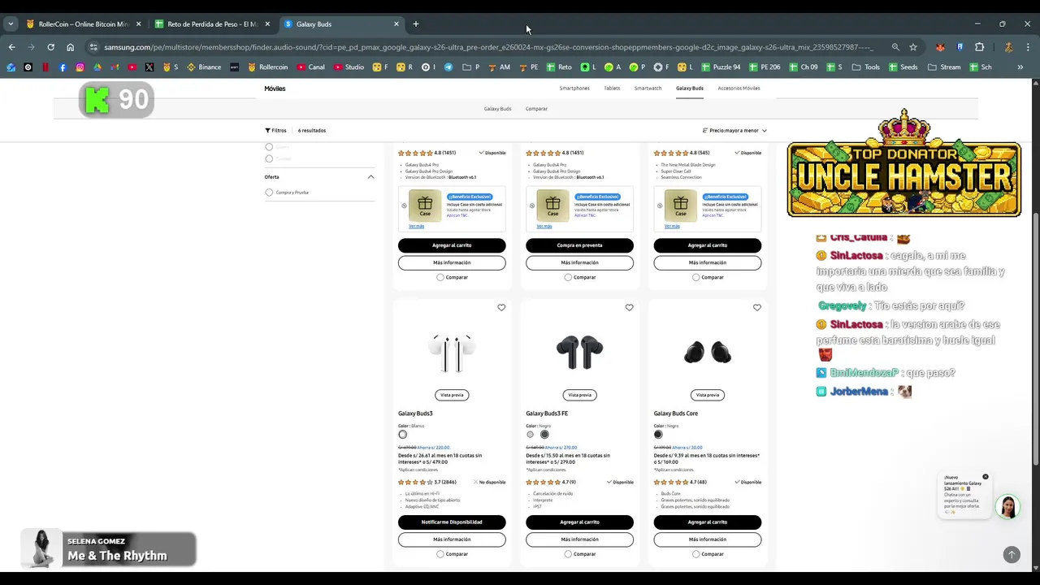
Task: Open the Chrome three-dot menu
Action: [1027, 47]
